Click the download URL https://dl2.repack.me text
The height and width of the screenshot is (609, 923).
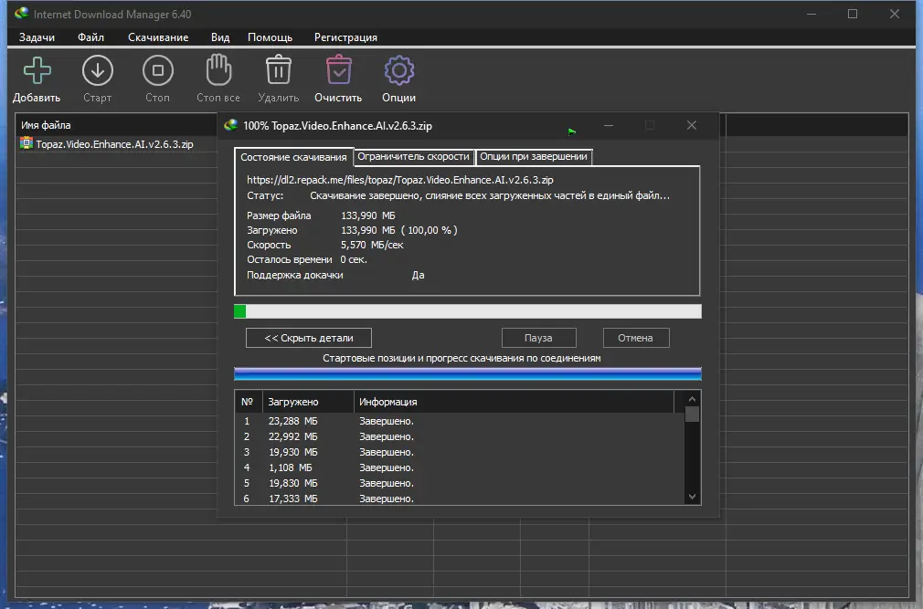pyautogui.click(x=399, y=180)
